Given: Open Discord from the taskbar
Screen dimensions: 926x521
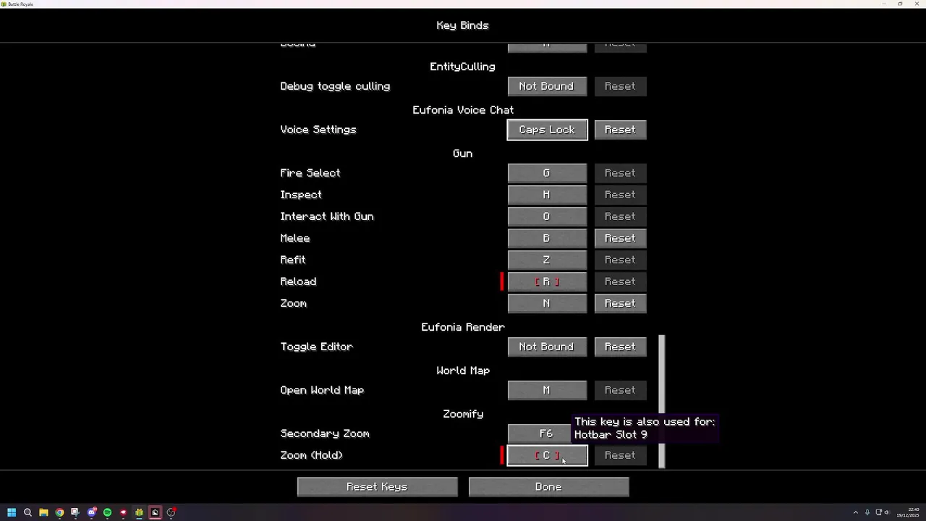Looking at the screenshot, I should [91, 512].
